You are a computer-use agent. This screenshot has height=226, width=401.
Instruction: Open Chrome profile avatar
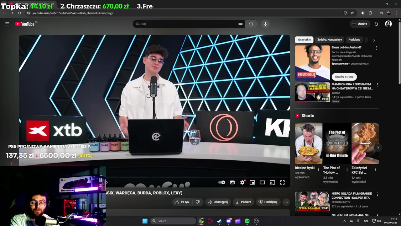pyautogui.click(x=389, y=13)
